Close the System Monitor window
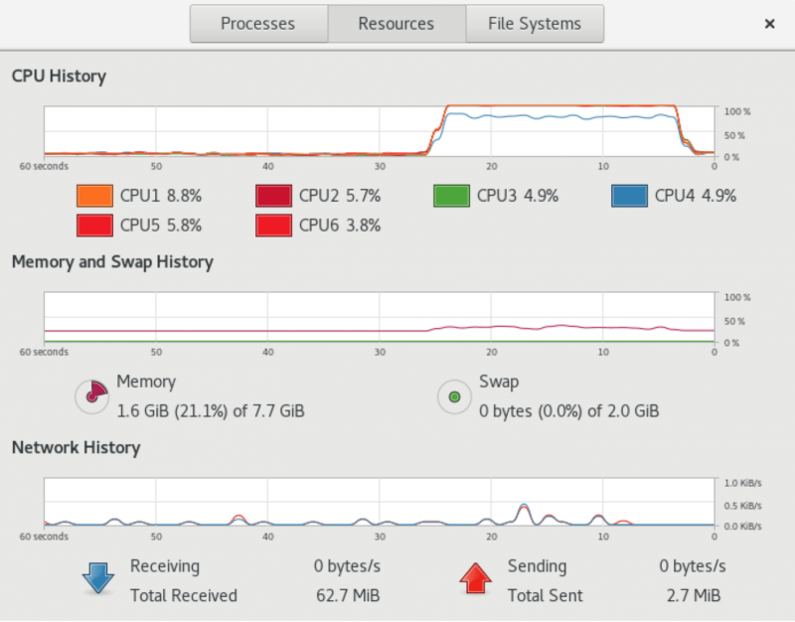Screen dimensions: 795x622 point(770,23)
